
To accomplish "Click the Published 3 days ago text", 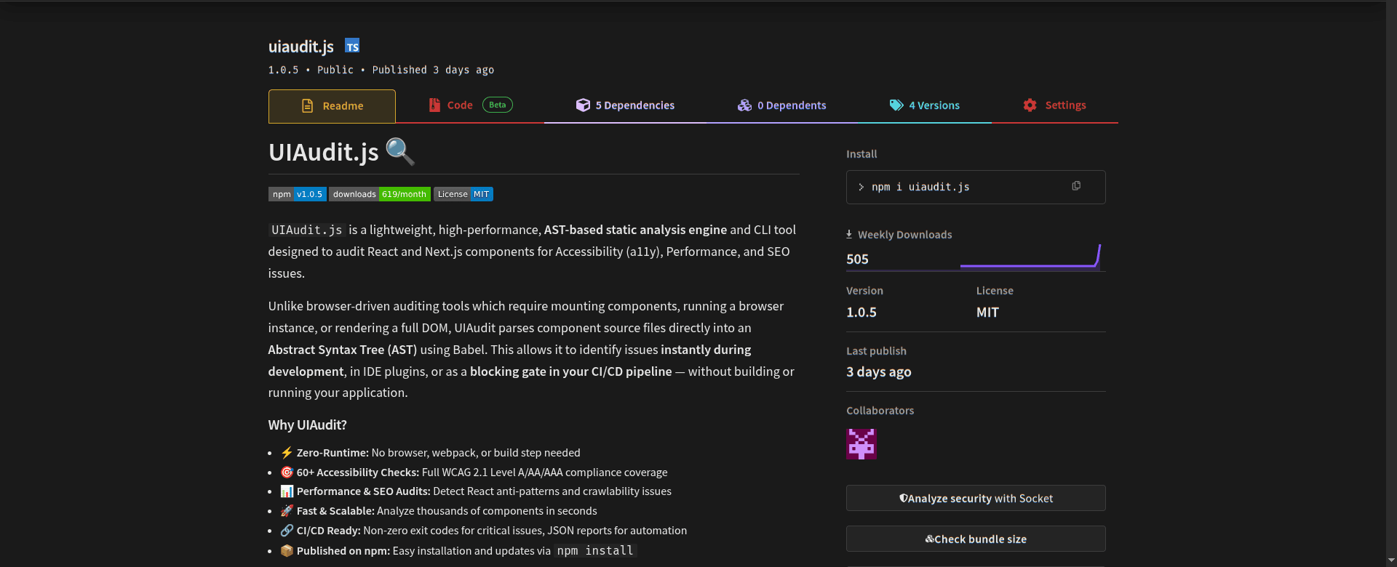I will pyautogui.click(x=433, y=70).
